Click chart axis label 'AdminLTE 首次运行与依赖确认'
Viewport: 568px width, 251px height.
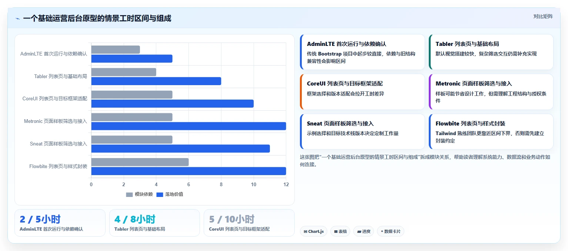click(54, 54)
